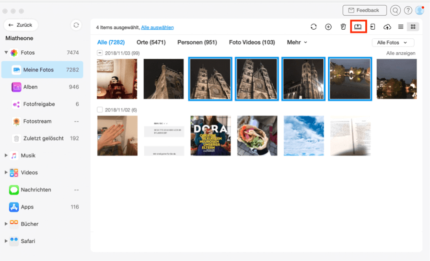Toggle checkbox for 2018/11/03 group
This screenshot has width=430, height=261.
pos(100,53)
